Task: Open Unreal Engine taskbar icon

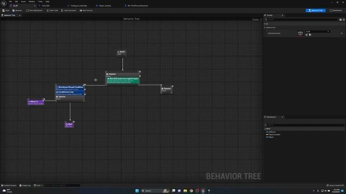Action: 203,191
